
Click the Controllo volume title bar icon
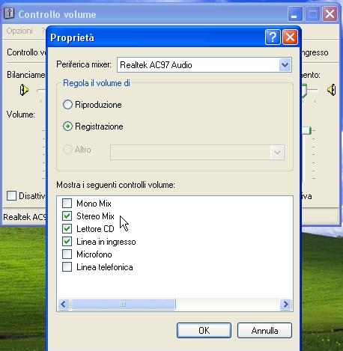tap(9, 13)
